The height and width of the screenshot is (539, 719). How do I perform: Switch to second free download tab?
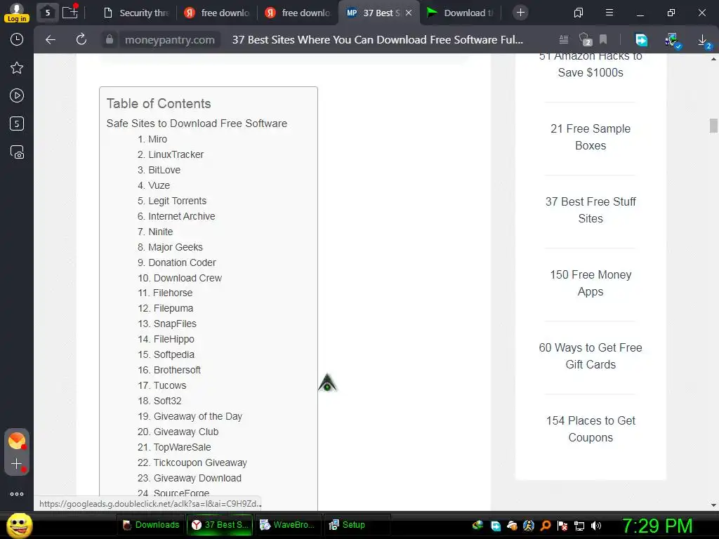coord(298,13)
